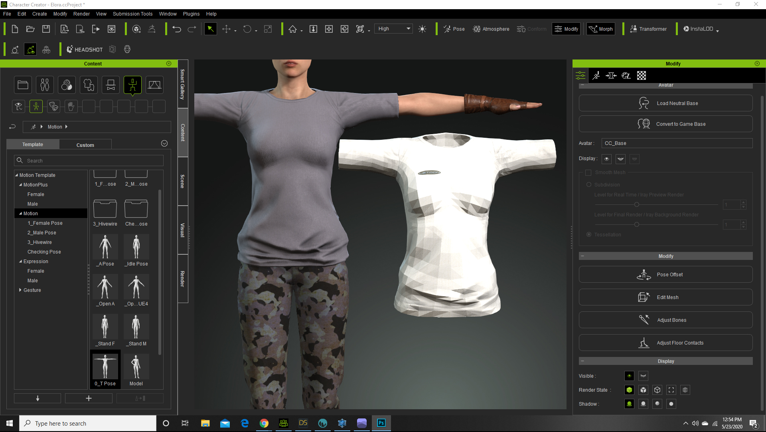Screen dimensions: 766x432
Task: Open the Project folder content icon
Action: (x=23, y=85)
